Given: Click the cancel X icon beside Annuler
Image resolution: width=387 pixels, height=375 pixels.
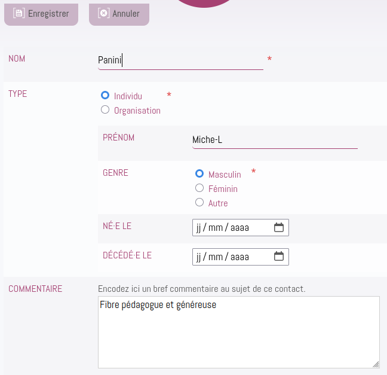Looking at the screenshot, I should [104, 13].
